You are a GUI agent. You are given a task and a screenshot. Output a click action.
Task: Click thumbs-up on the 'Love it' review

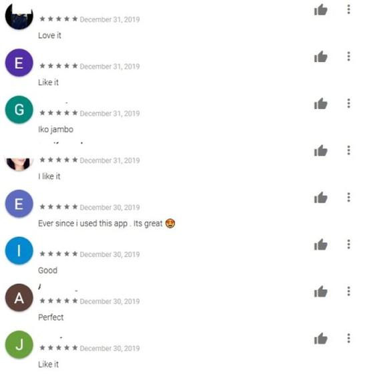(x=320, y=10)
